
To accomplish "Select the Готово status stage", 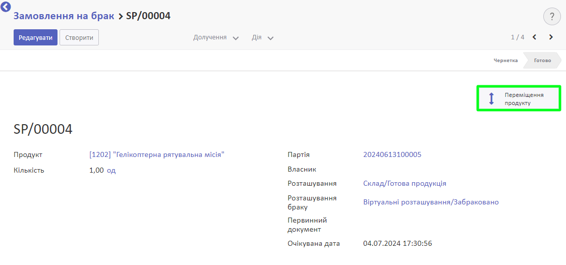I will click(x=542, y=60).
